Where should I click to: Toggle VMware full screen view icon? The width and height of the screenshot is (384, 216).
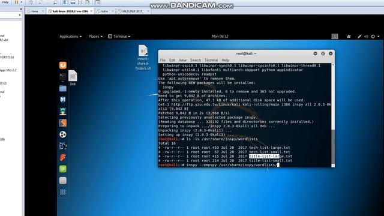(x=80, y=2)
